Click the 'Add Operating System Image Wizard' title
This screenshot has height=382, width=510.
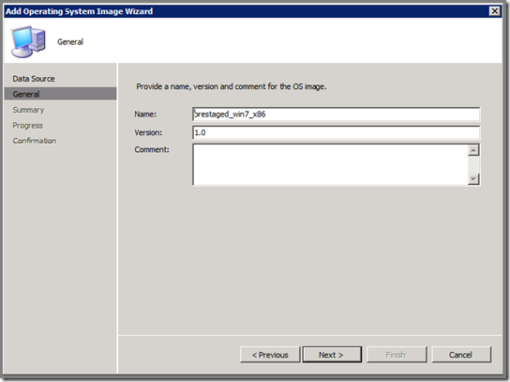79,11
